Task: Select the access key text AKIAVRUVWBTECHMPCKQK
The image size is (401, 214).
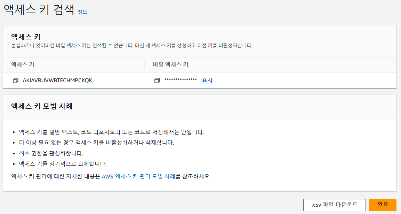Action: tap(57, 81)
